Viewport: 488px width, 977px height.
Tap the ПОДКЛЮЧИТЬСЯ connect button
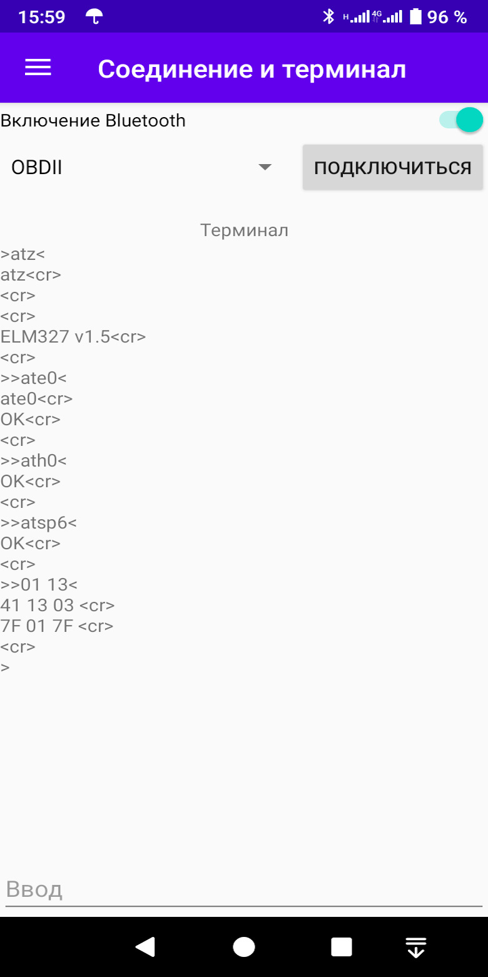click(393, 167)
